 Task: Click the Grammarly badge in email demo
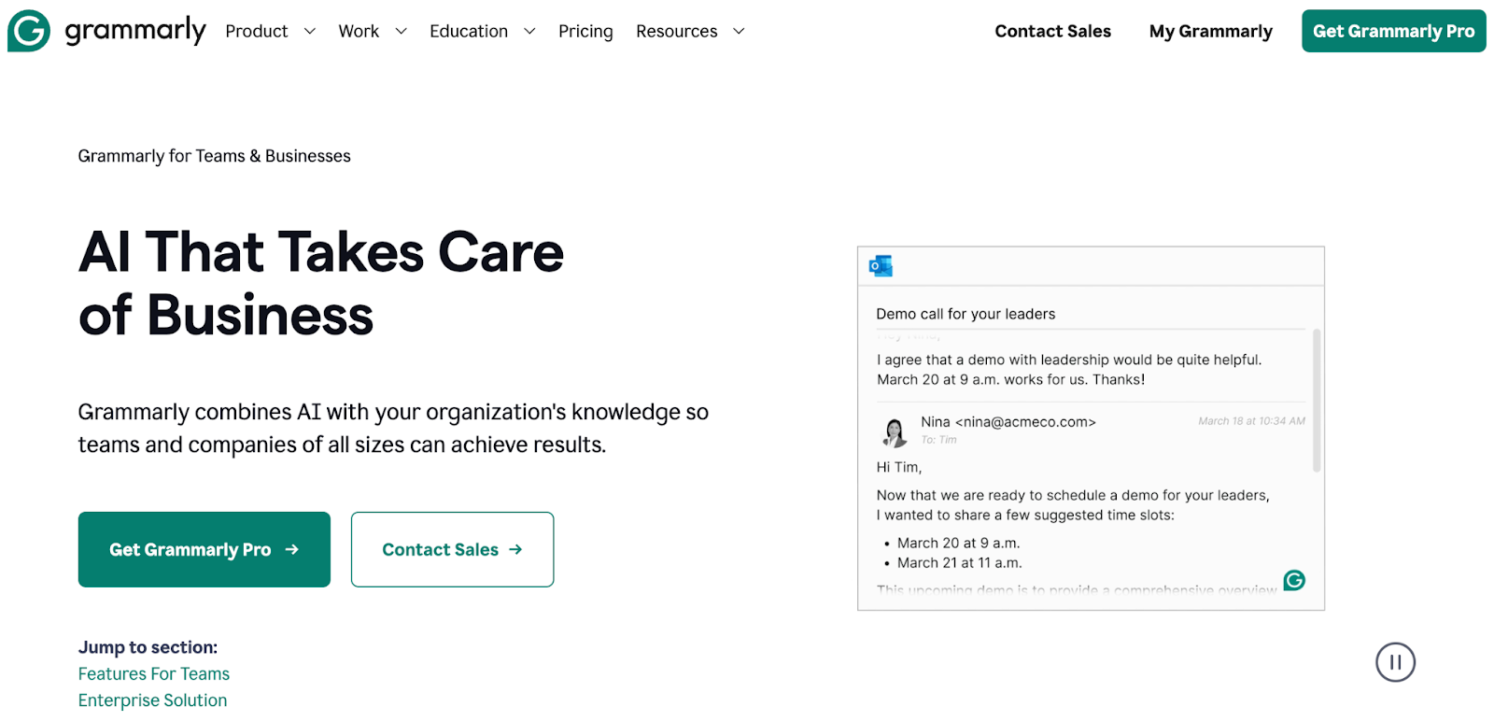[x=1294, y=580]
